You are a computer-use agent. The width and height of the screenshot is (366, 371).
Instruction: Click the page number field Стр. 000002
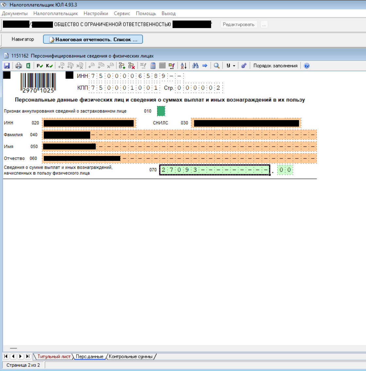coord(199,88)
